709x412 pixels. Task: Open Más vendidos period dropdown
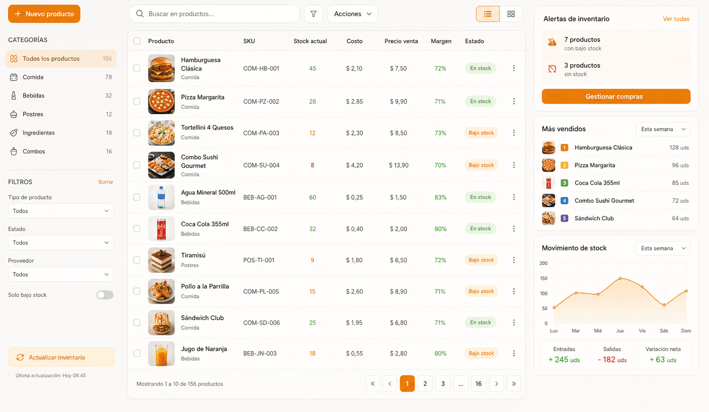point(663,129)
